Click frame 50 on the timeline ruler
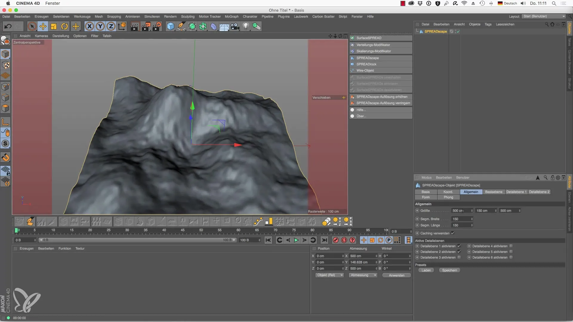 tap(201, 230)
